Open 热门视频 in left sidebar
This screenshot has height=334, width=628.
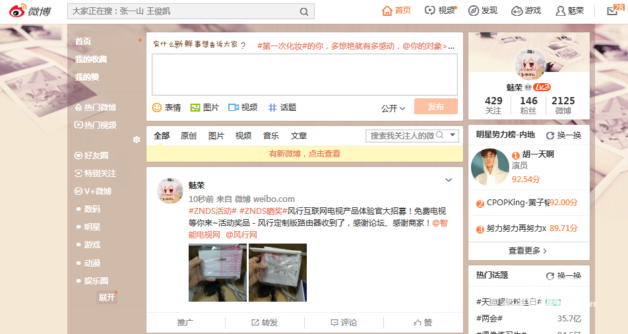tap(95, 125)
